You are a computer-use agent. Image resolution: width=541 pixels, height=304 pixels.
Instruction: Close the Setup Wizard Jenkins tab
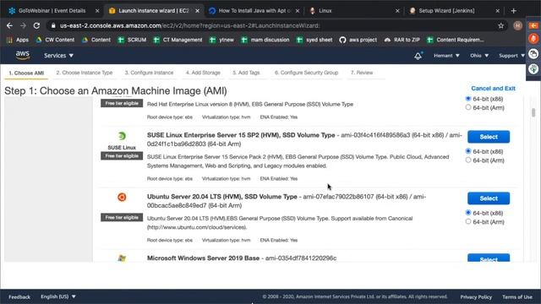(497, 11)
